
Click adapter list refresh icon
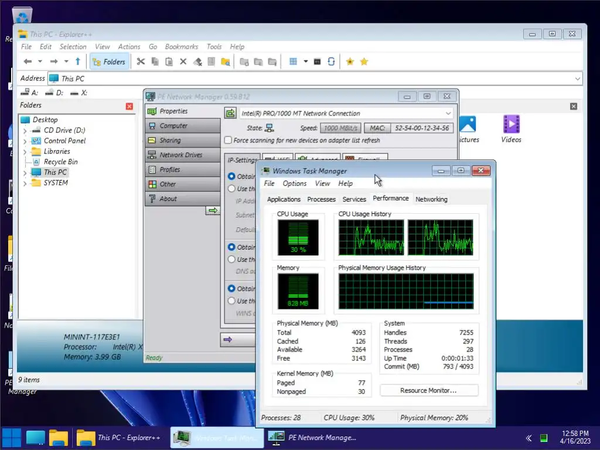[230, 113]
